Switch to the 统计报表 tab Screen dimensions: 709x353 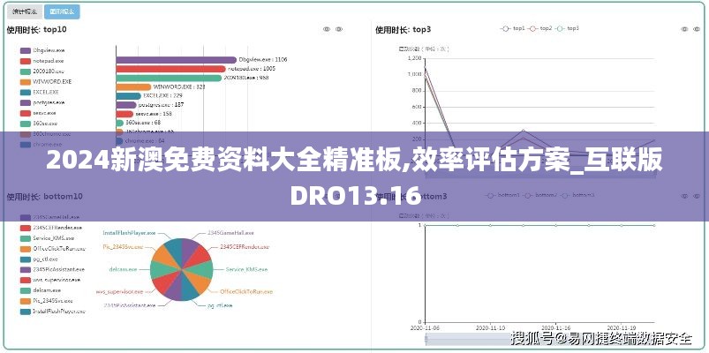coord(24,11)
